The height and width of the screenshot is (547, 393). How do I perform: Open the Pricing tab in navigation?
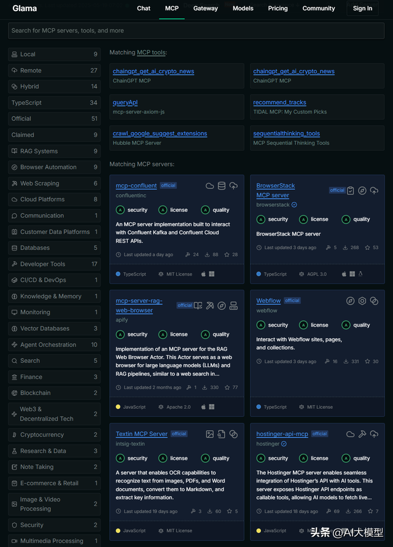[x=278, y=9]
